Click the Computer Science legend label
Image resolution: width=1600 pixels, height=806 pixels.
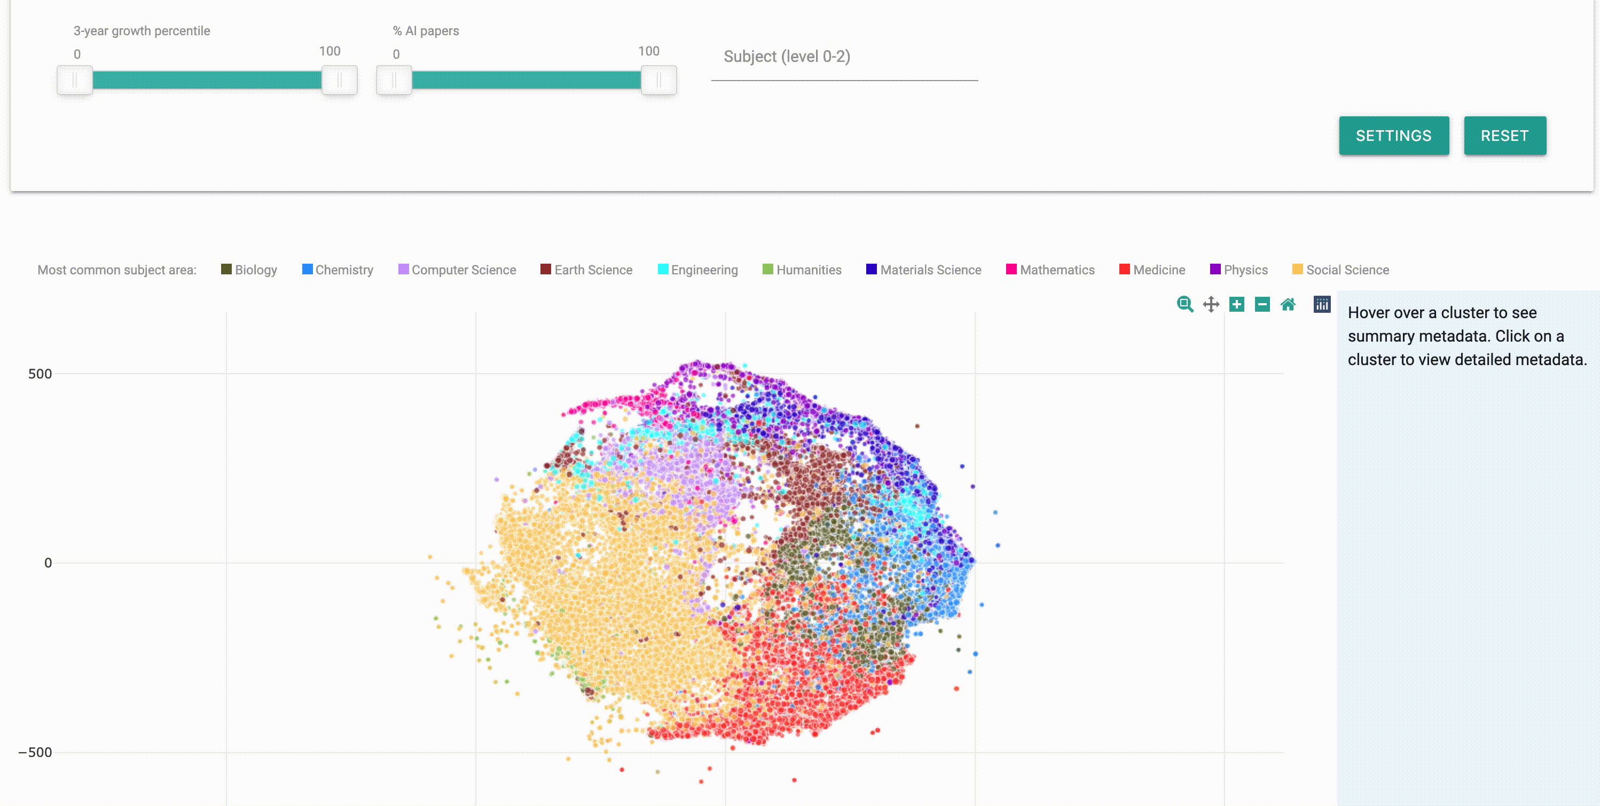click(464, 270)
